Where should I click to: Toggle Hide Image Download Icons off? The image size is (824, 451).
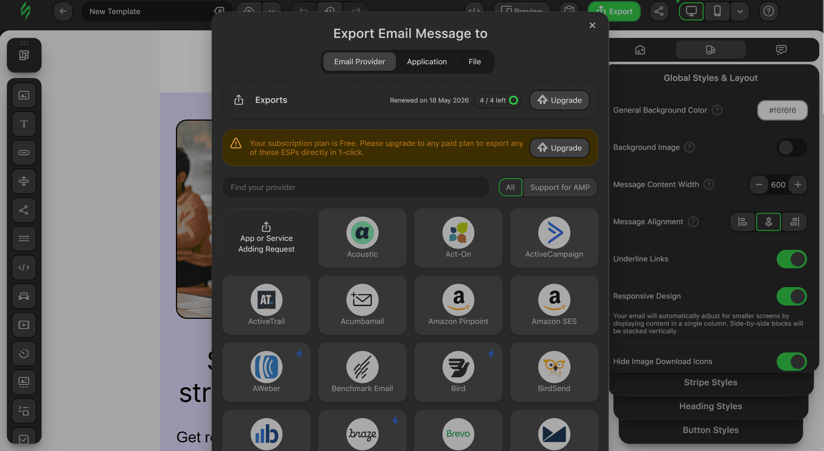coord(792,361)
